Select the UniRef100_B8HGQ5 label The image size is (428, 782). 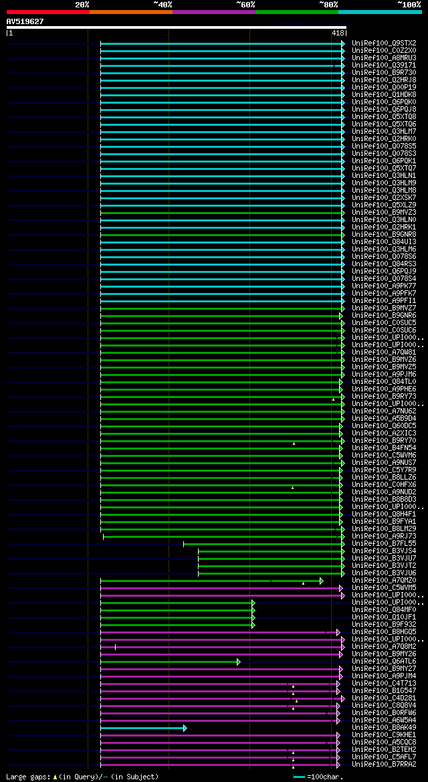[x=384, y=632]
